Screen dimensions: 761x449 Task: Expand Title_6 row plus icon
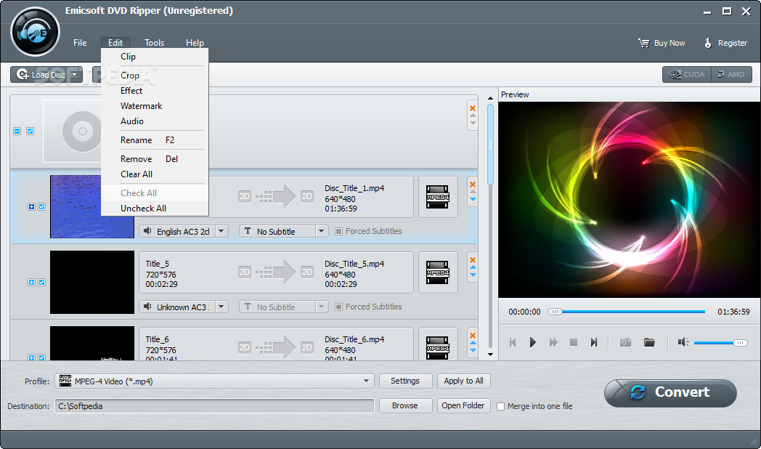tap(31, 357)
